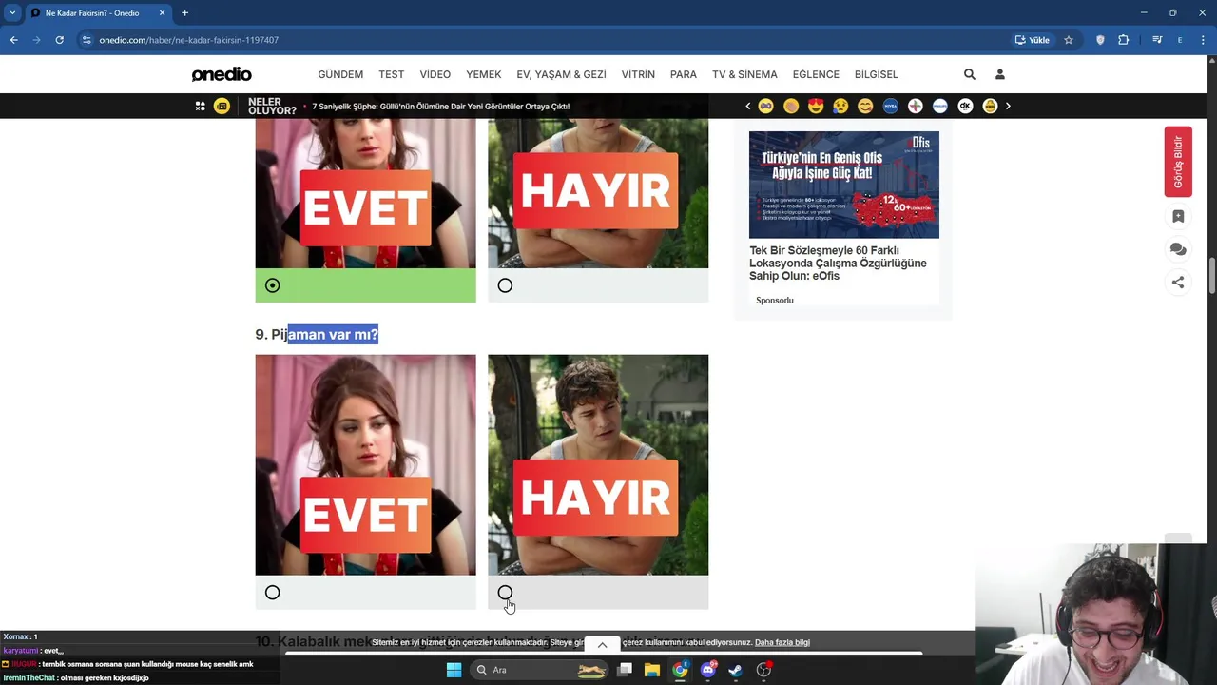The image size is (1217, 685).
Task: Open the 7 Saniyelik Şüphe news headline
Action: tap(440, 106)
